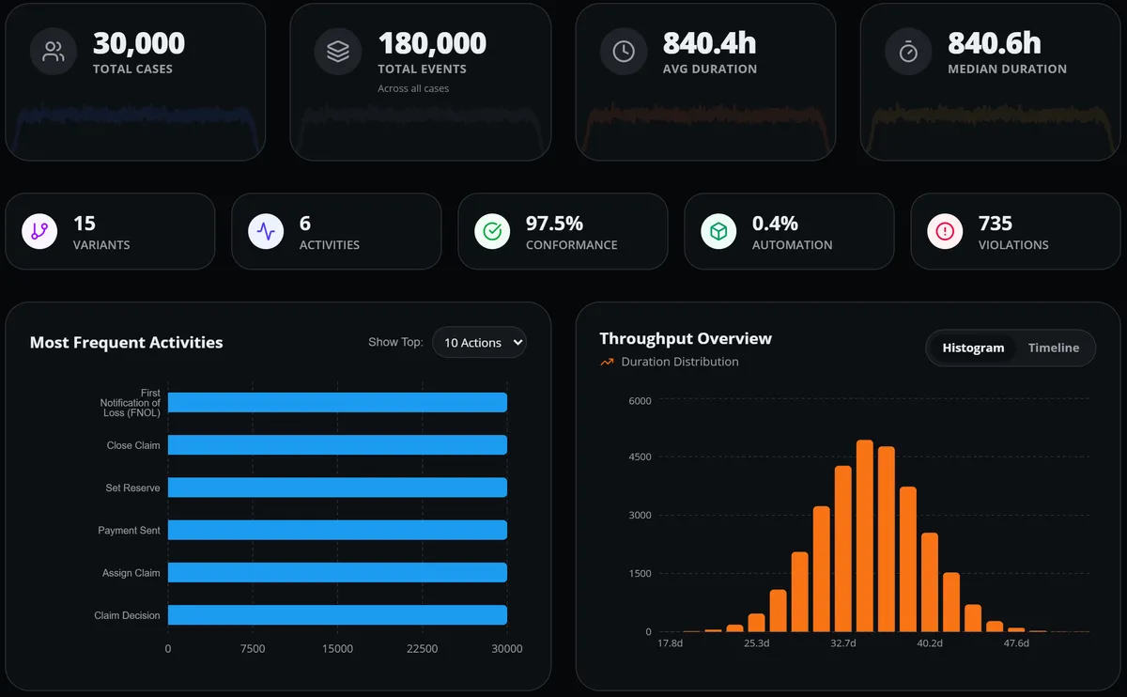This screenshot has width=1127, height=697.
Task: Select the Claim Decision bar
Action: coord(337,615)
